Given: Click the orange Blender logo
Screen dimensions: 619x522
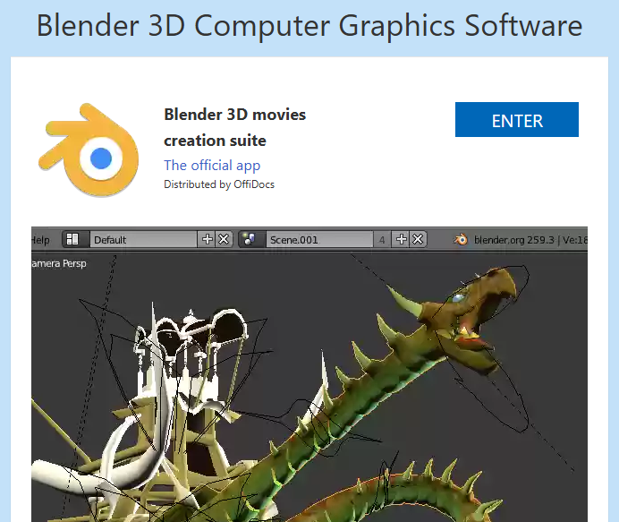Looking at the screenshot, I should coord(89,150).
